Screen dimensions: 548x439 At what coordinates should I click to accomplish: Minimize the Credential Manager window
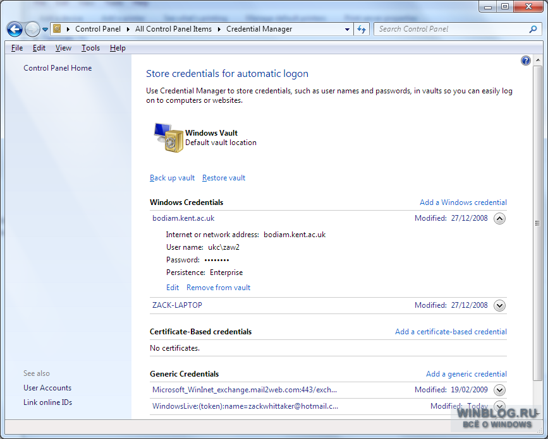tap(488, 7)
